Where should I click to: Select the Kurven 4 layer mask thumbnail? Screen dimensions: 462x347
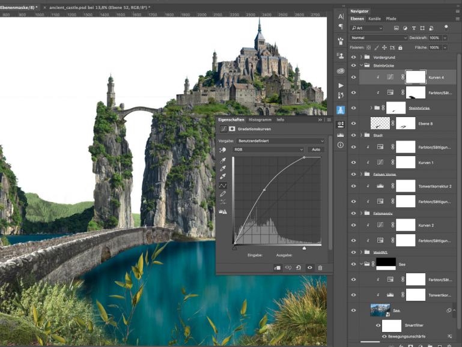(415, 77)
